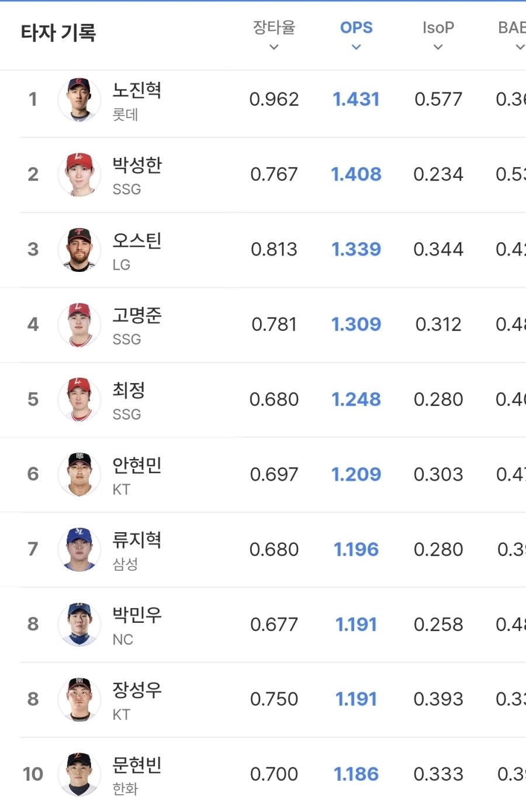Select 고명준 profile picture

point(79,325)
